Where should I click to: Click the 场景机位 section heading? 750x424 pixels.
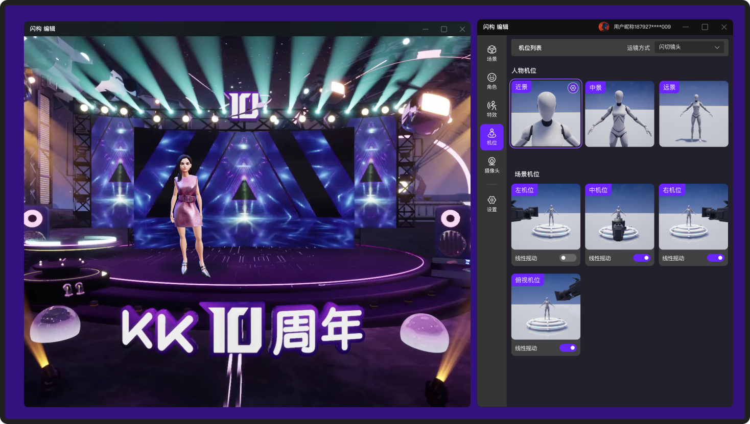(527, 174)
